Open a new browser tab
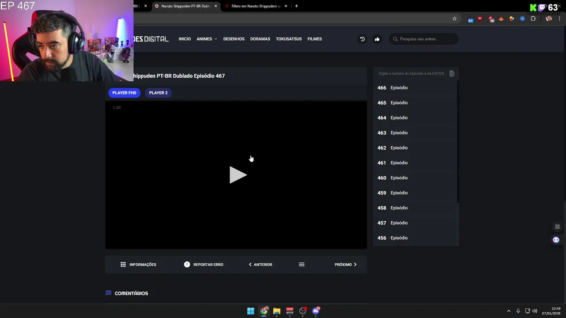Image resolution: width=566 pixels, height=318 pixels. pyautogui.click(x=296, y=6)
